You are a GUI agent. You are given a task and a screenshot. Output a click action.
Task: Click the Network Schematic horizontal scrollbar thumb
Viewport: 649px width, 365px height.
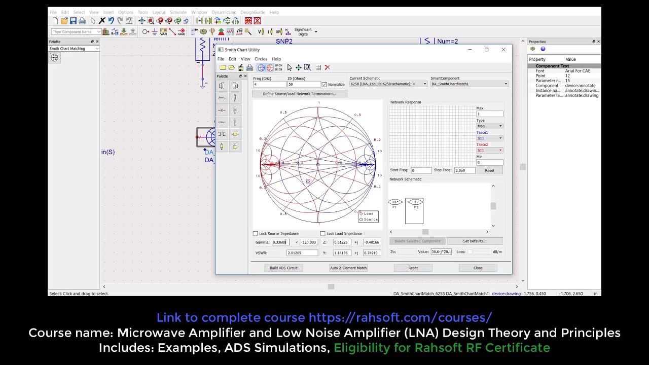[425, 232]
